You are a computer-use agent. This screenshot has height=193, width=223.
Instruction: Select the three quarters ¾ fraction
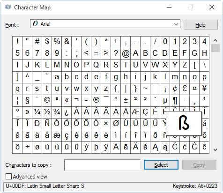click(x=57, y=112)
